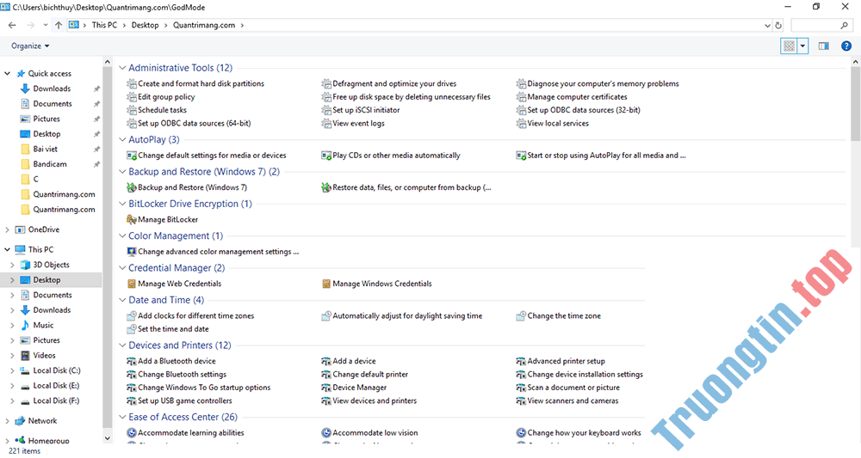Collapse the Administrative Tools group
861x458 pixels.
(x=122, y=68)
